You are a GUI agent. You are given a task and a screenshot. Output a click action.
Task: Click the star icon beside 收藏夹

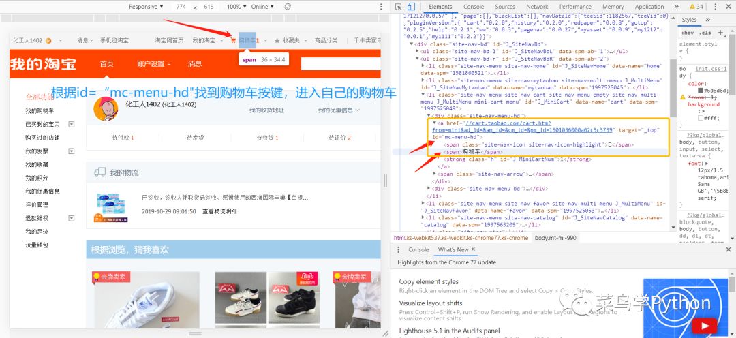(277, 40)
